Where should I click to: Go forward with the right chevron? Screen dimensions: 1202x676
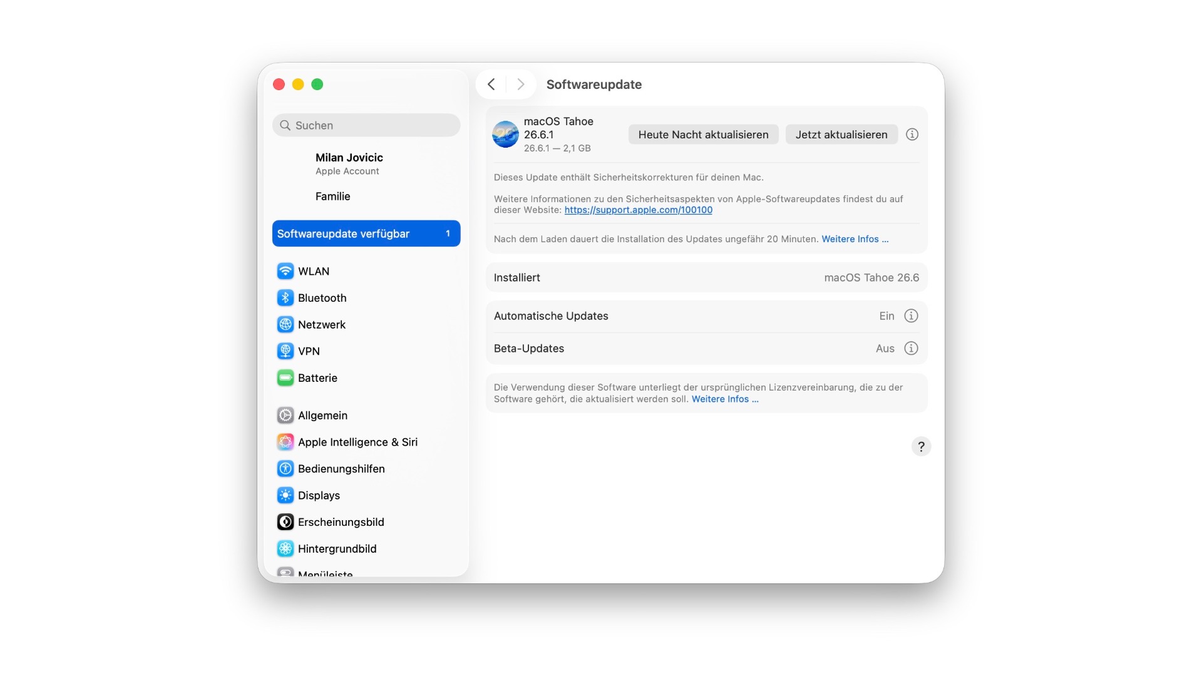tap(521, 84)
